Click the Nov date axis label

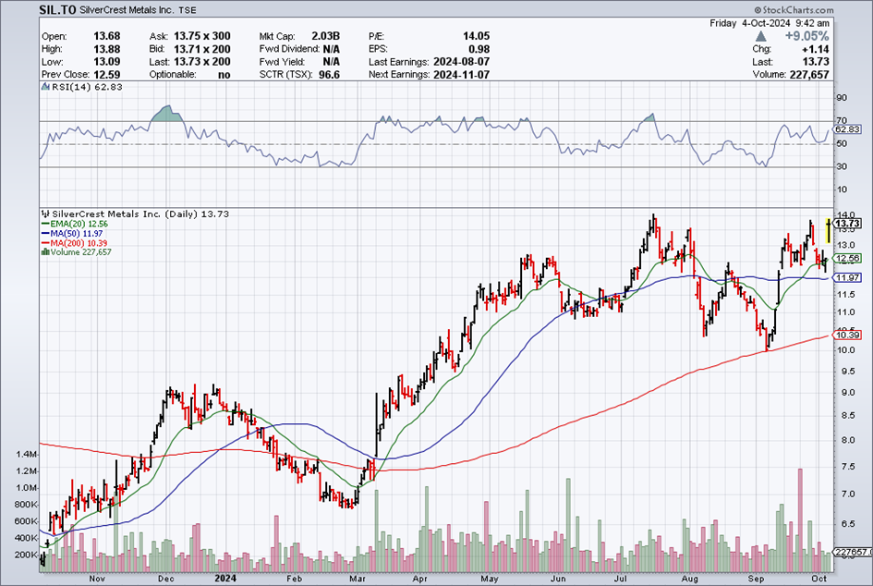(97, 579)
